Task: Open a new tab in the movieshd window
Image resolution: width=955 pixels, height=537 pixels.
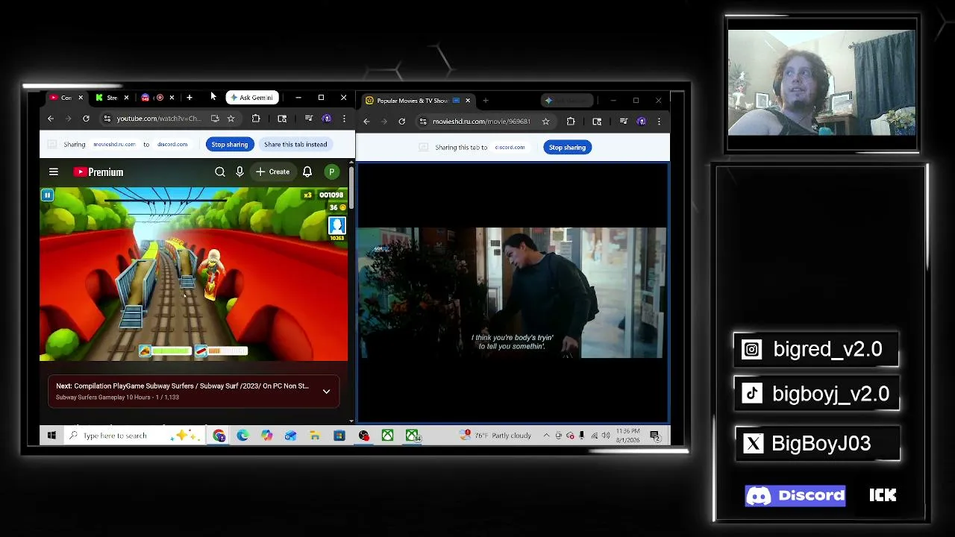Action: click(486, 101)
